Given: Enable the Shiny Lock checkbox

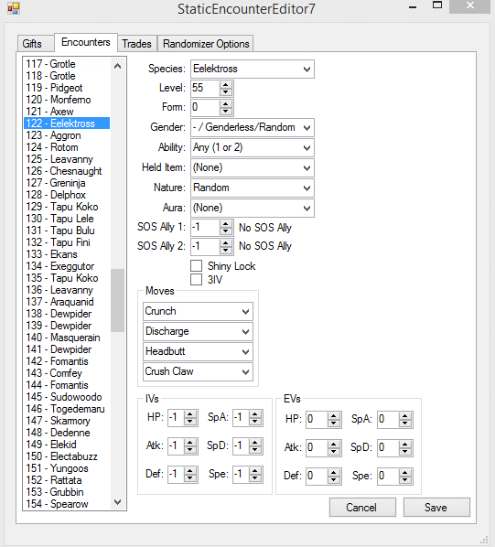Looking at the screenshot, I should click(197, 266).
